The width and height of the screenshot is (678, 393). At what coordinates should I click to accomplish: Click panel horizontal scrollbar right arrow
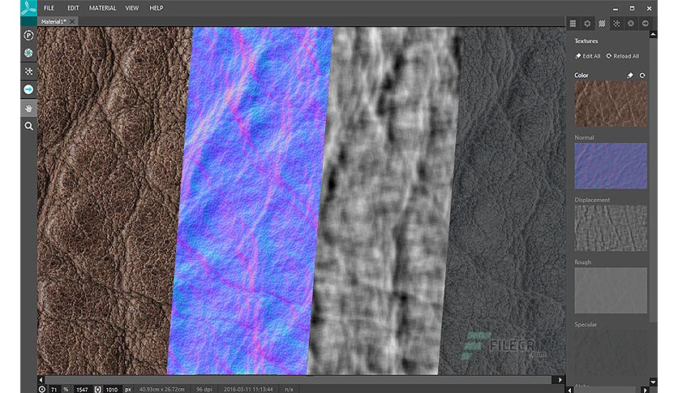[645, 390]
